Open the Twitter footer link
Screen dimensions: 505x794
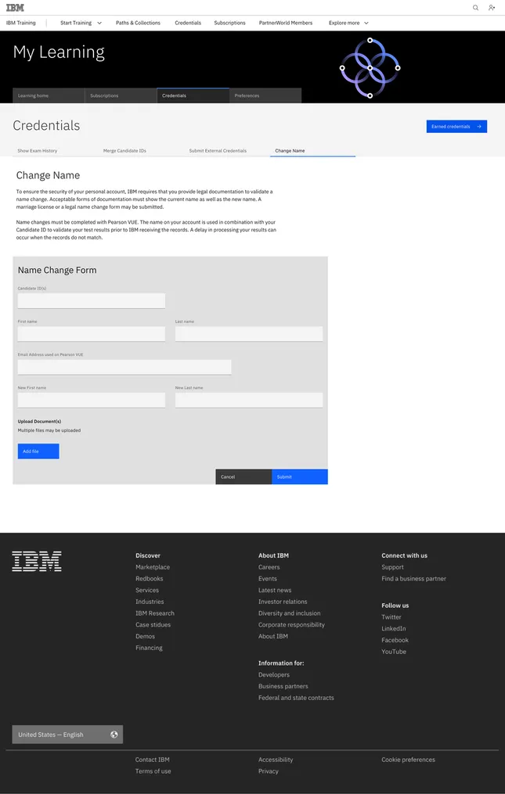click(x=391, y=617)
